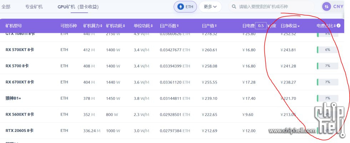
Task: Click efficiency value 2.3 W/M
Action: (141, 114)
